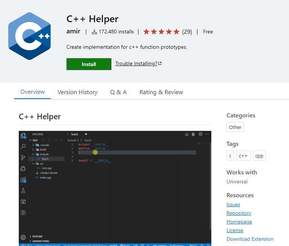Click the Split Editor icon in the demo toolbar
This screenshot has height=246, width=289.
(x=200, y=134)
